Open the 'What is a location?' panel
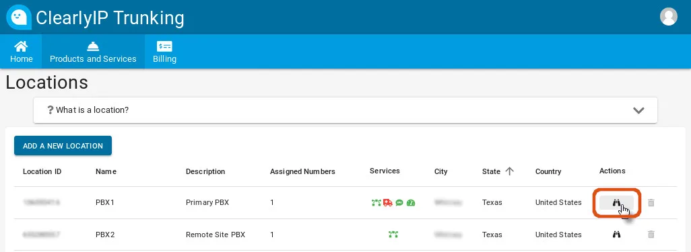 [345, 110]
